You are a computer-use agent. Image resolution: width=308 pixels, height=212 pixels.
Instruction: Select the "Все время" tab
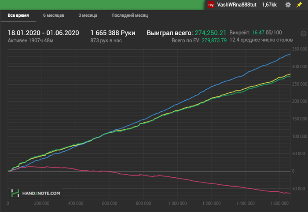(18, 15)
